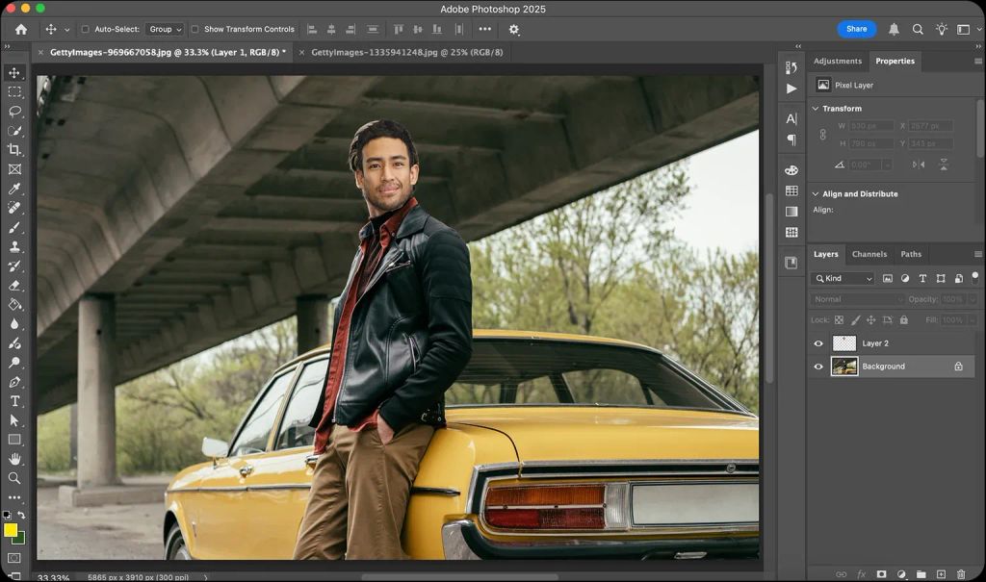The image size is (986, 582).
Task: Click the Home icon in options bar
Action: (21, 29)
